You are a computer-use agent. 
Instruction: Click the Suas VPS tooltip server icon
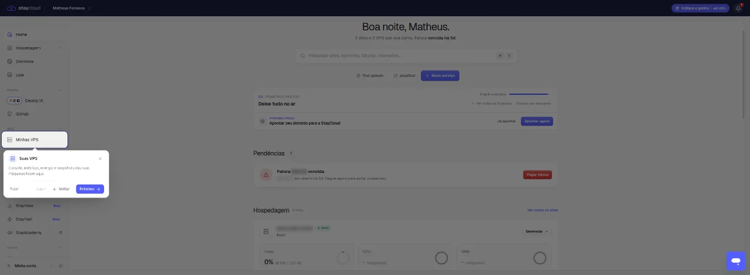(x=12, y=159)
